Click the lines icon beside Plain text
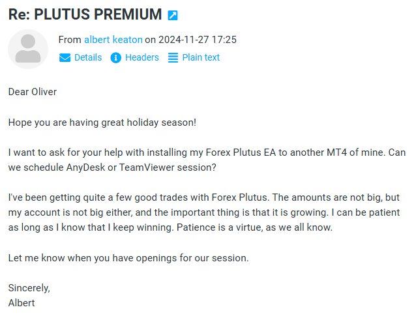The height and width of the screenshot is (318, 416). tap(173, 57)
